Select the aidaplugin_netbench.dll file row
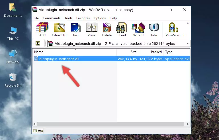This screenshot has width=219, height=140. tap(112, 59)
